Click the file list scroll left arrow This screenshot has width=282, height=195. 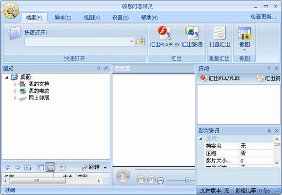point(6,181)
